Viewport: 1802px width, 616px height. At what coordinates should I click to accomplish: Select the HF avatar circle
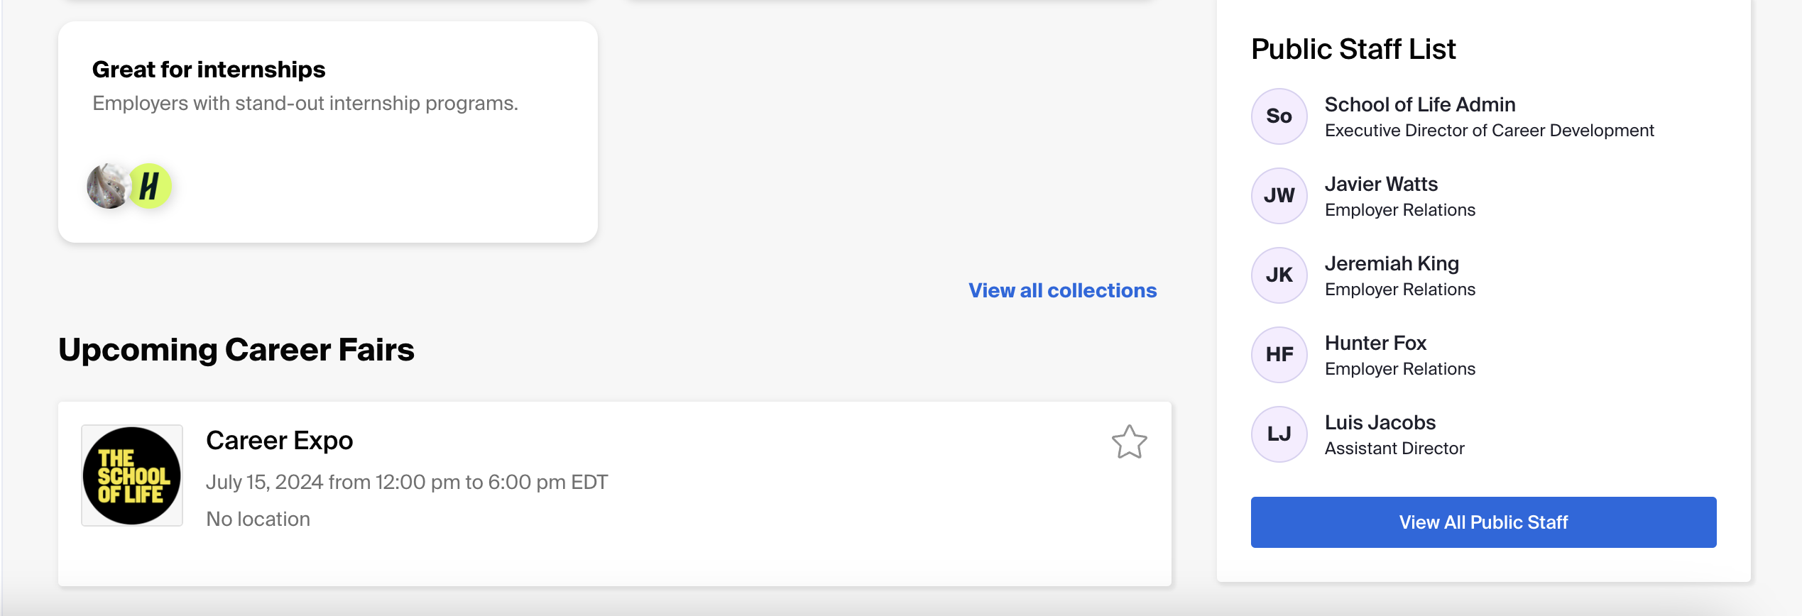click(x=1279, y=355)
